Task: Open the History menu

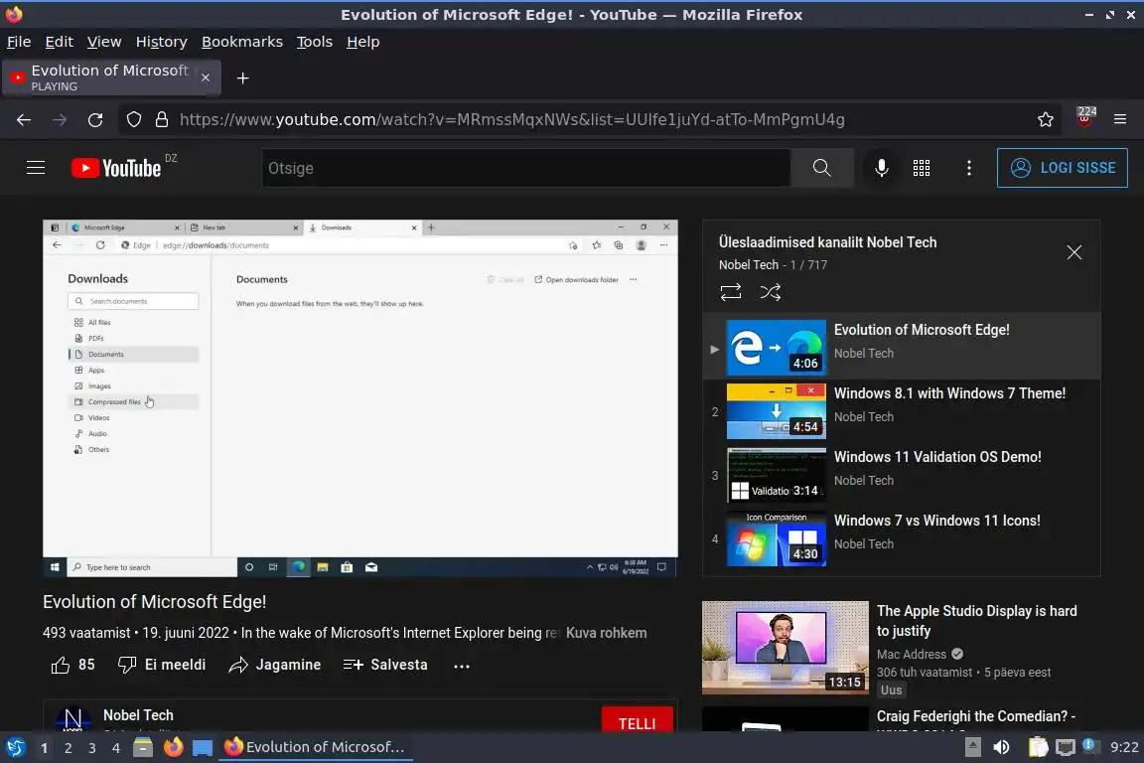Action: (161, 43)
